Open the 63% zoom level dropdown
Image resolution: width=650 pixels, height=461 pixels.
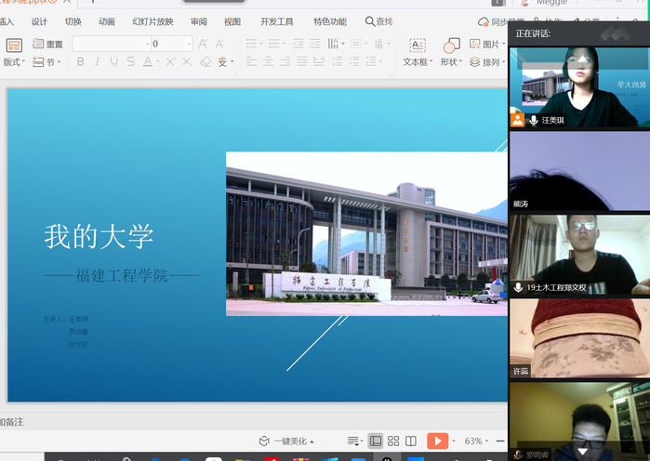tap(476, 441)
